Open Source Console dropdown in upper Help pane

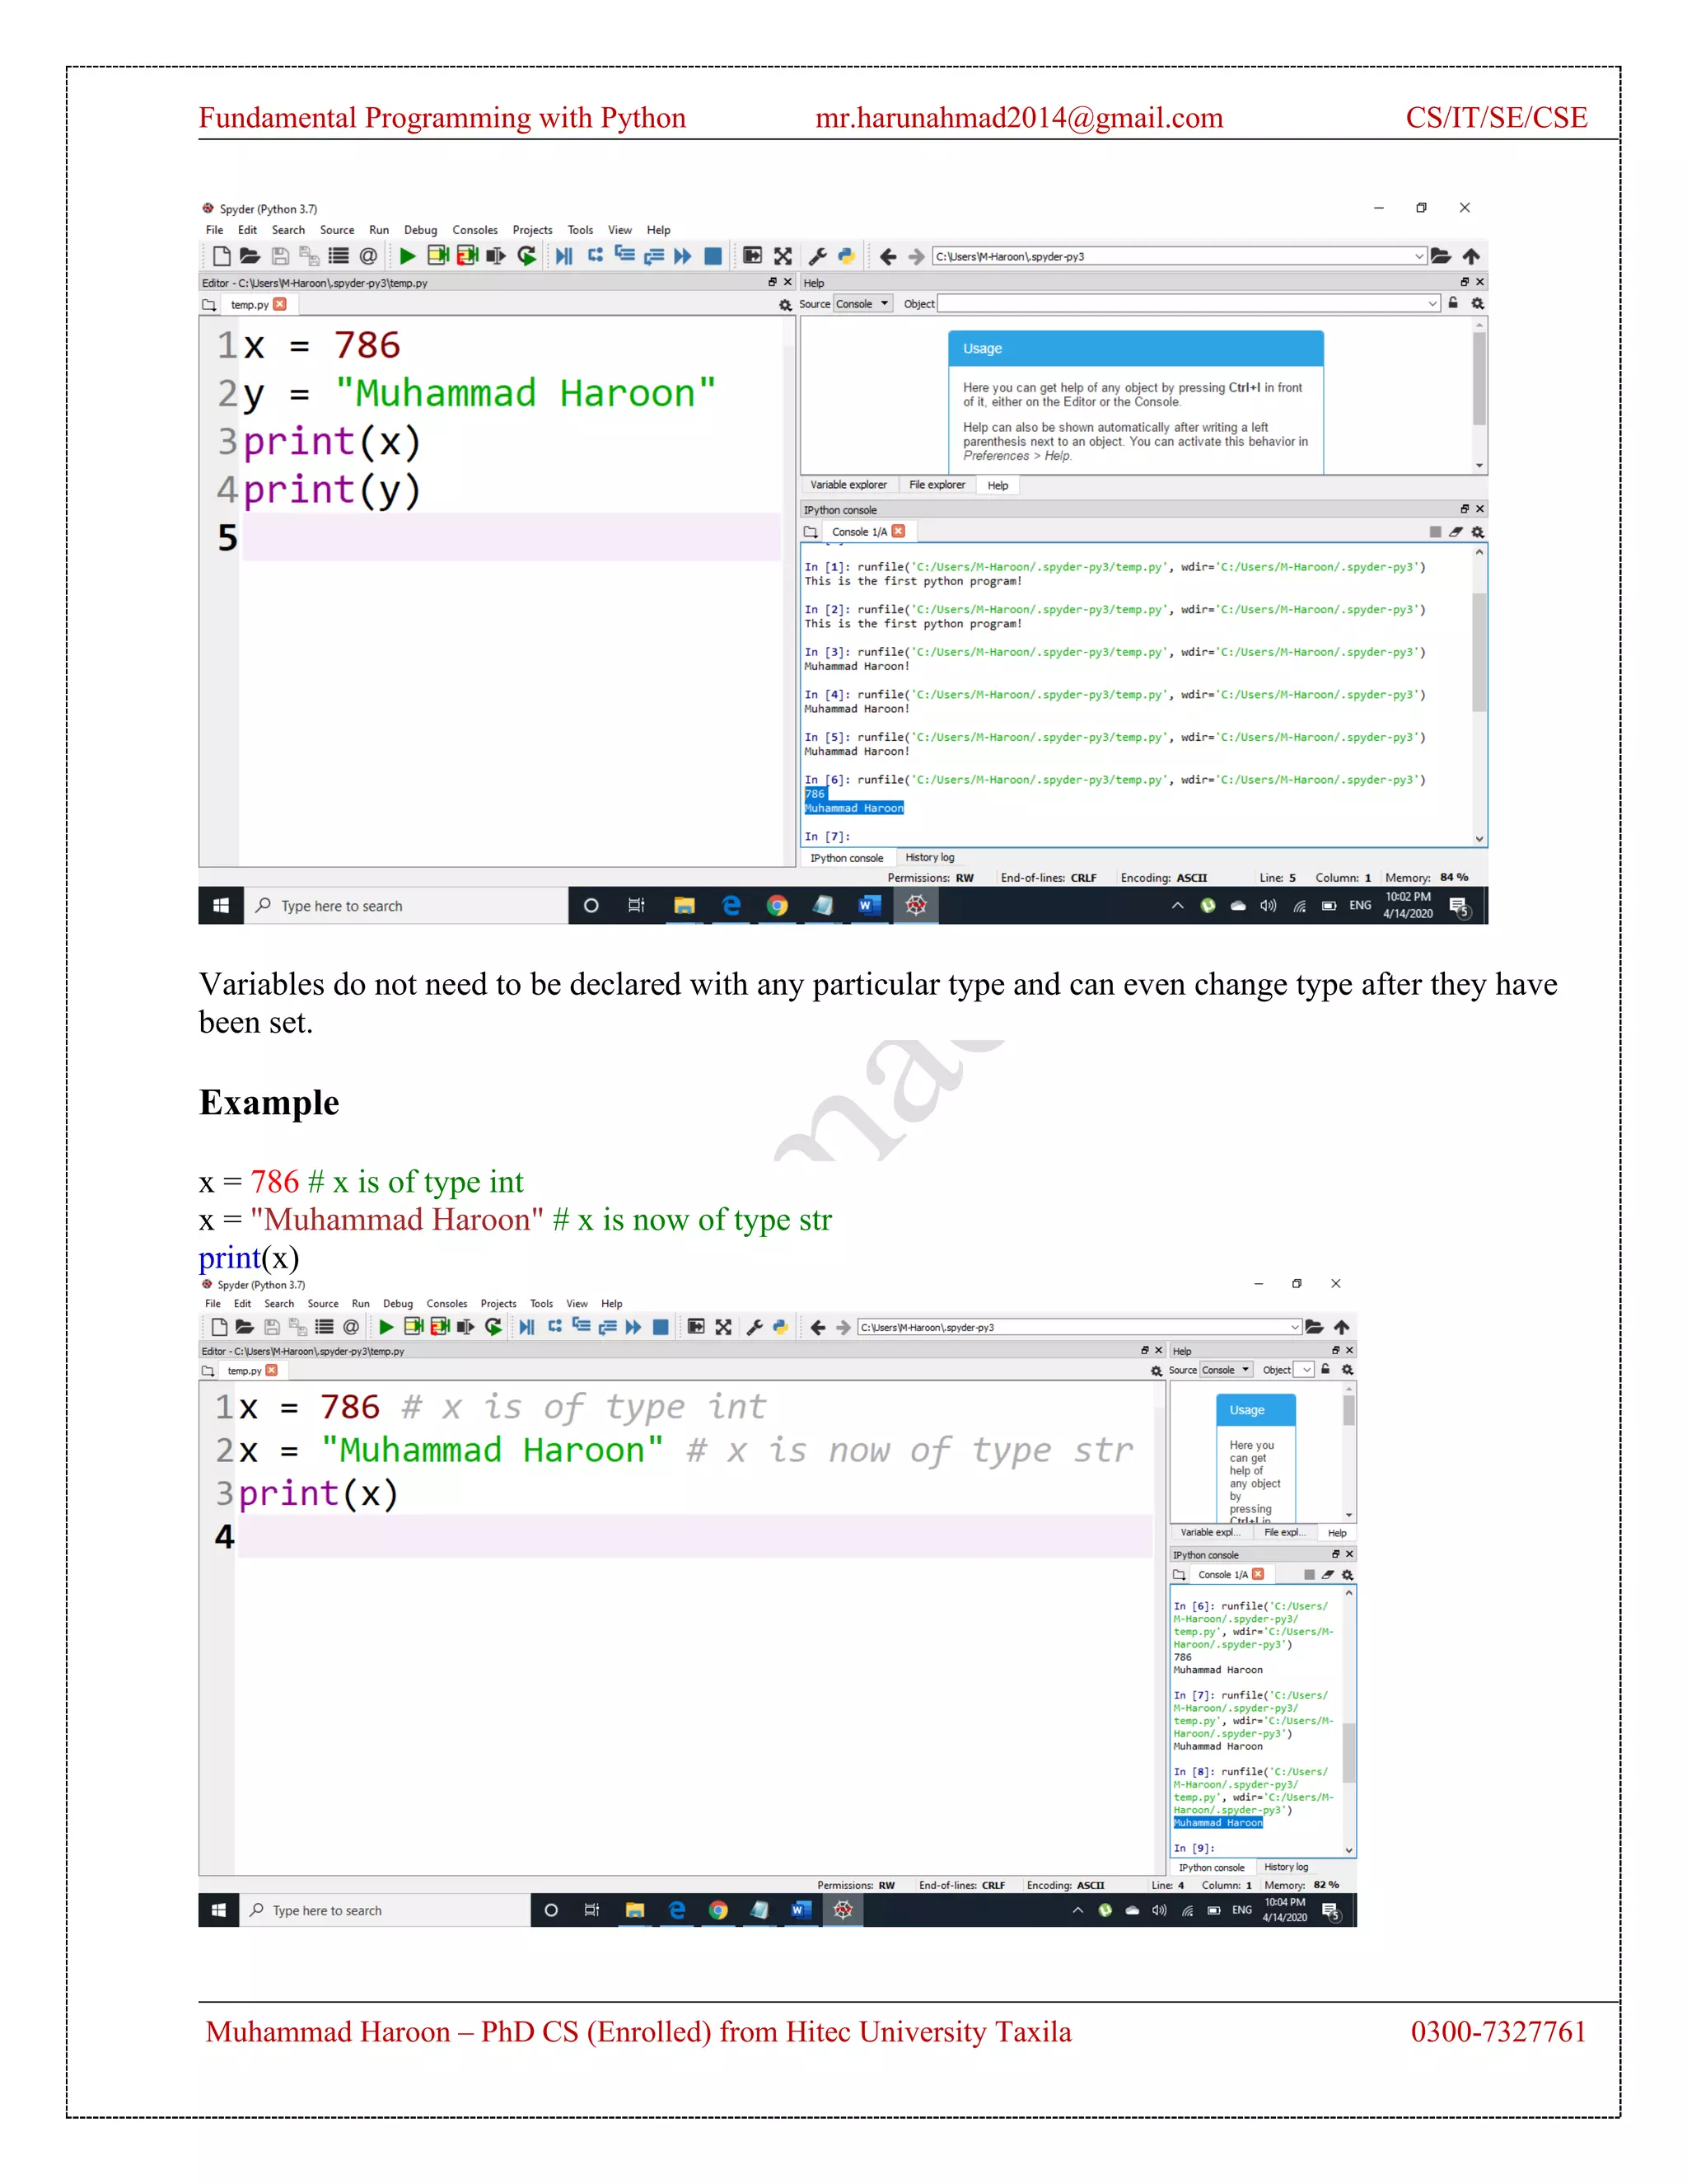click(862, 304)
